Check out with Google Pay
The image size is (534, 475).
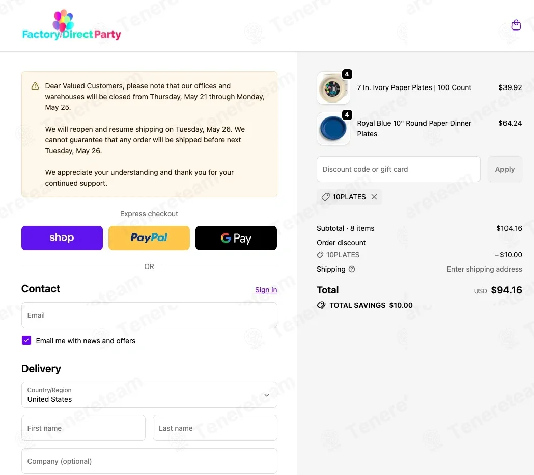click(236, 238)
